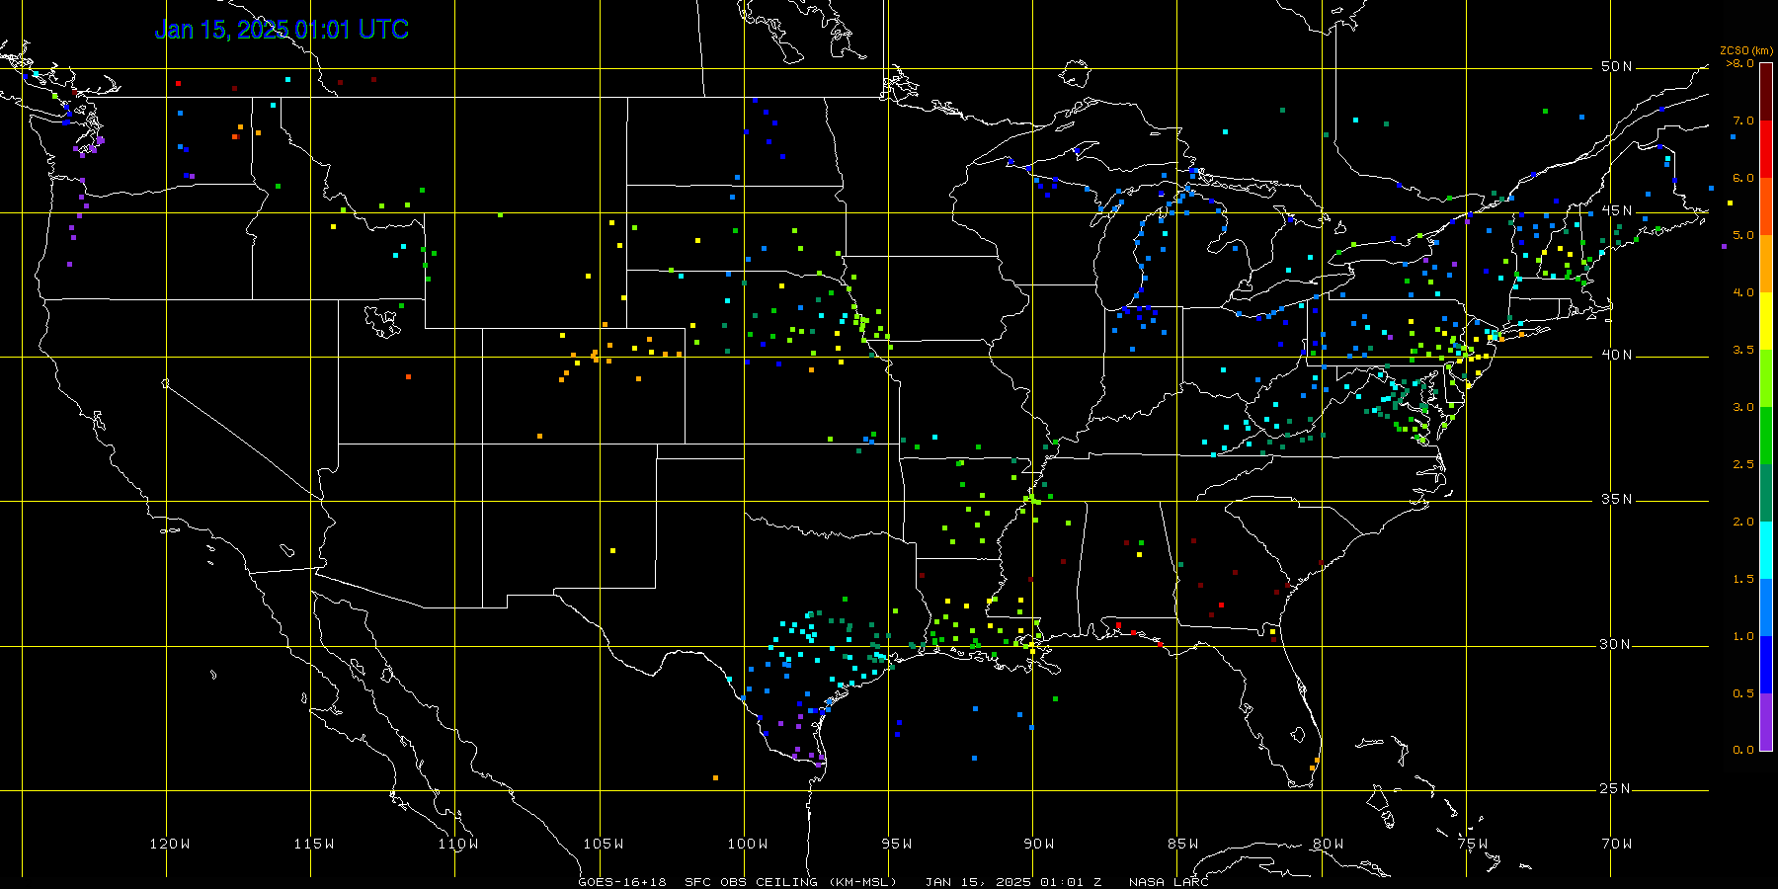Click the 'JAN 15, 2025 01:01 Z' footer date
The image size is (1778, 889).
coord(1013,882)
